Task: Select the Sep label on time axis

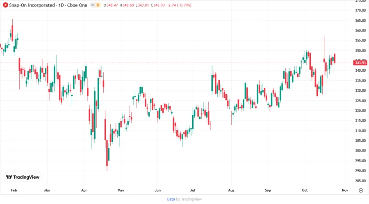Action: (268, 190)
